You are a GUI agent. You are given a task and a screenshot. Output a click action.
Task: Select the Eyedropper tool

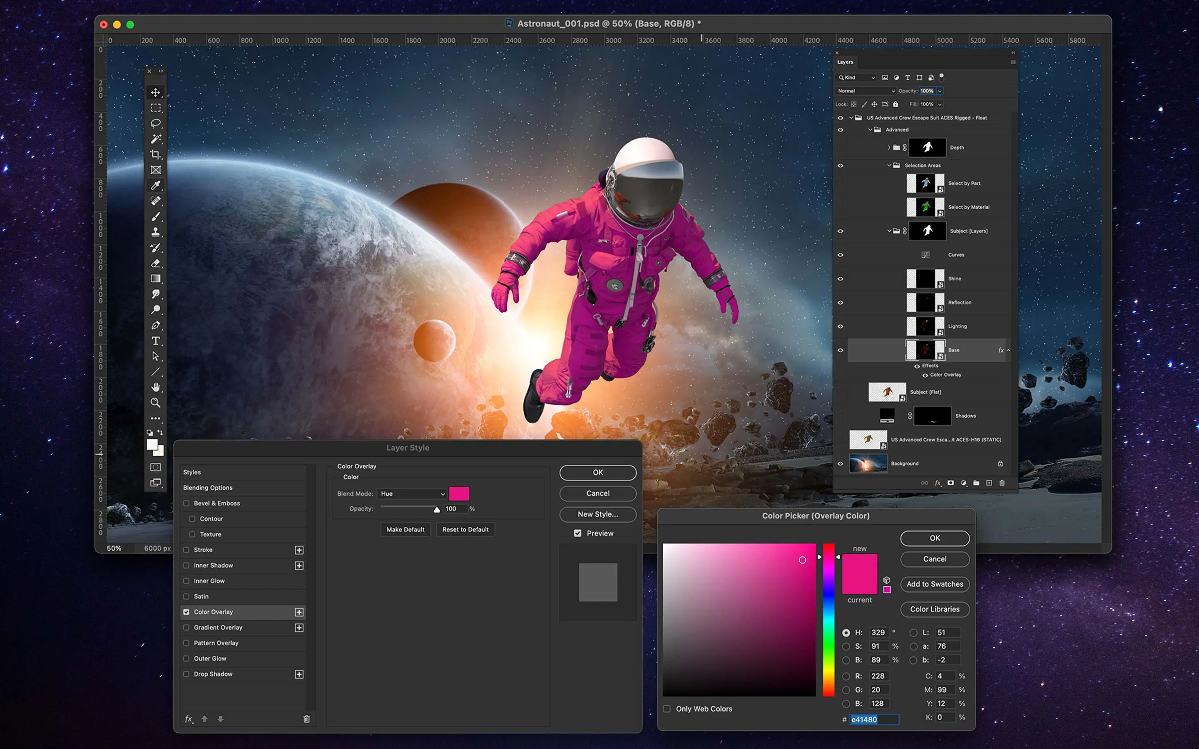tap(156, 185)
